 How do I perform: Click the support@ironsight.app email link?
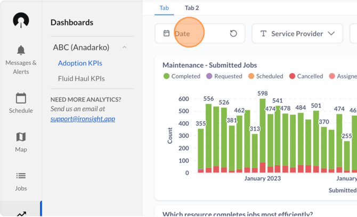coord(83,119)
